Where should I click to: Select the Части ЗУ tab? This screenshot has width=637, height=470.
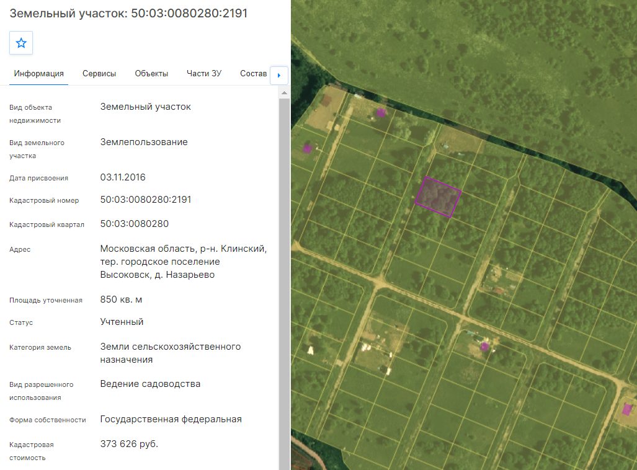(204, 74)
